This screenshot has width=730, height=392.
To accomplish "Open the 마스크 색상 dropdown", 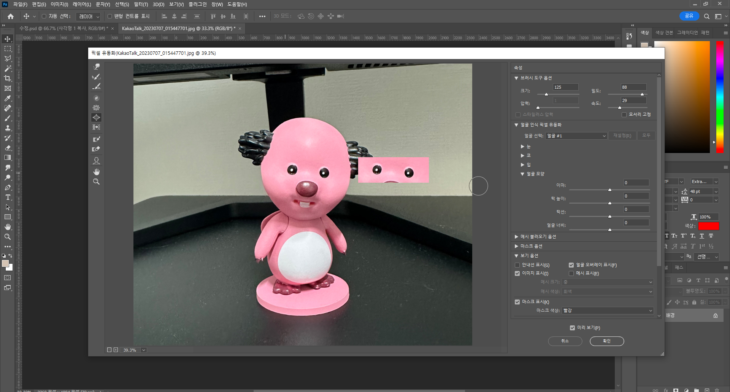I will coord(608,311).
